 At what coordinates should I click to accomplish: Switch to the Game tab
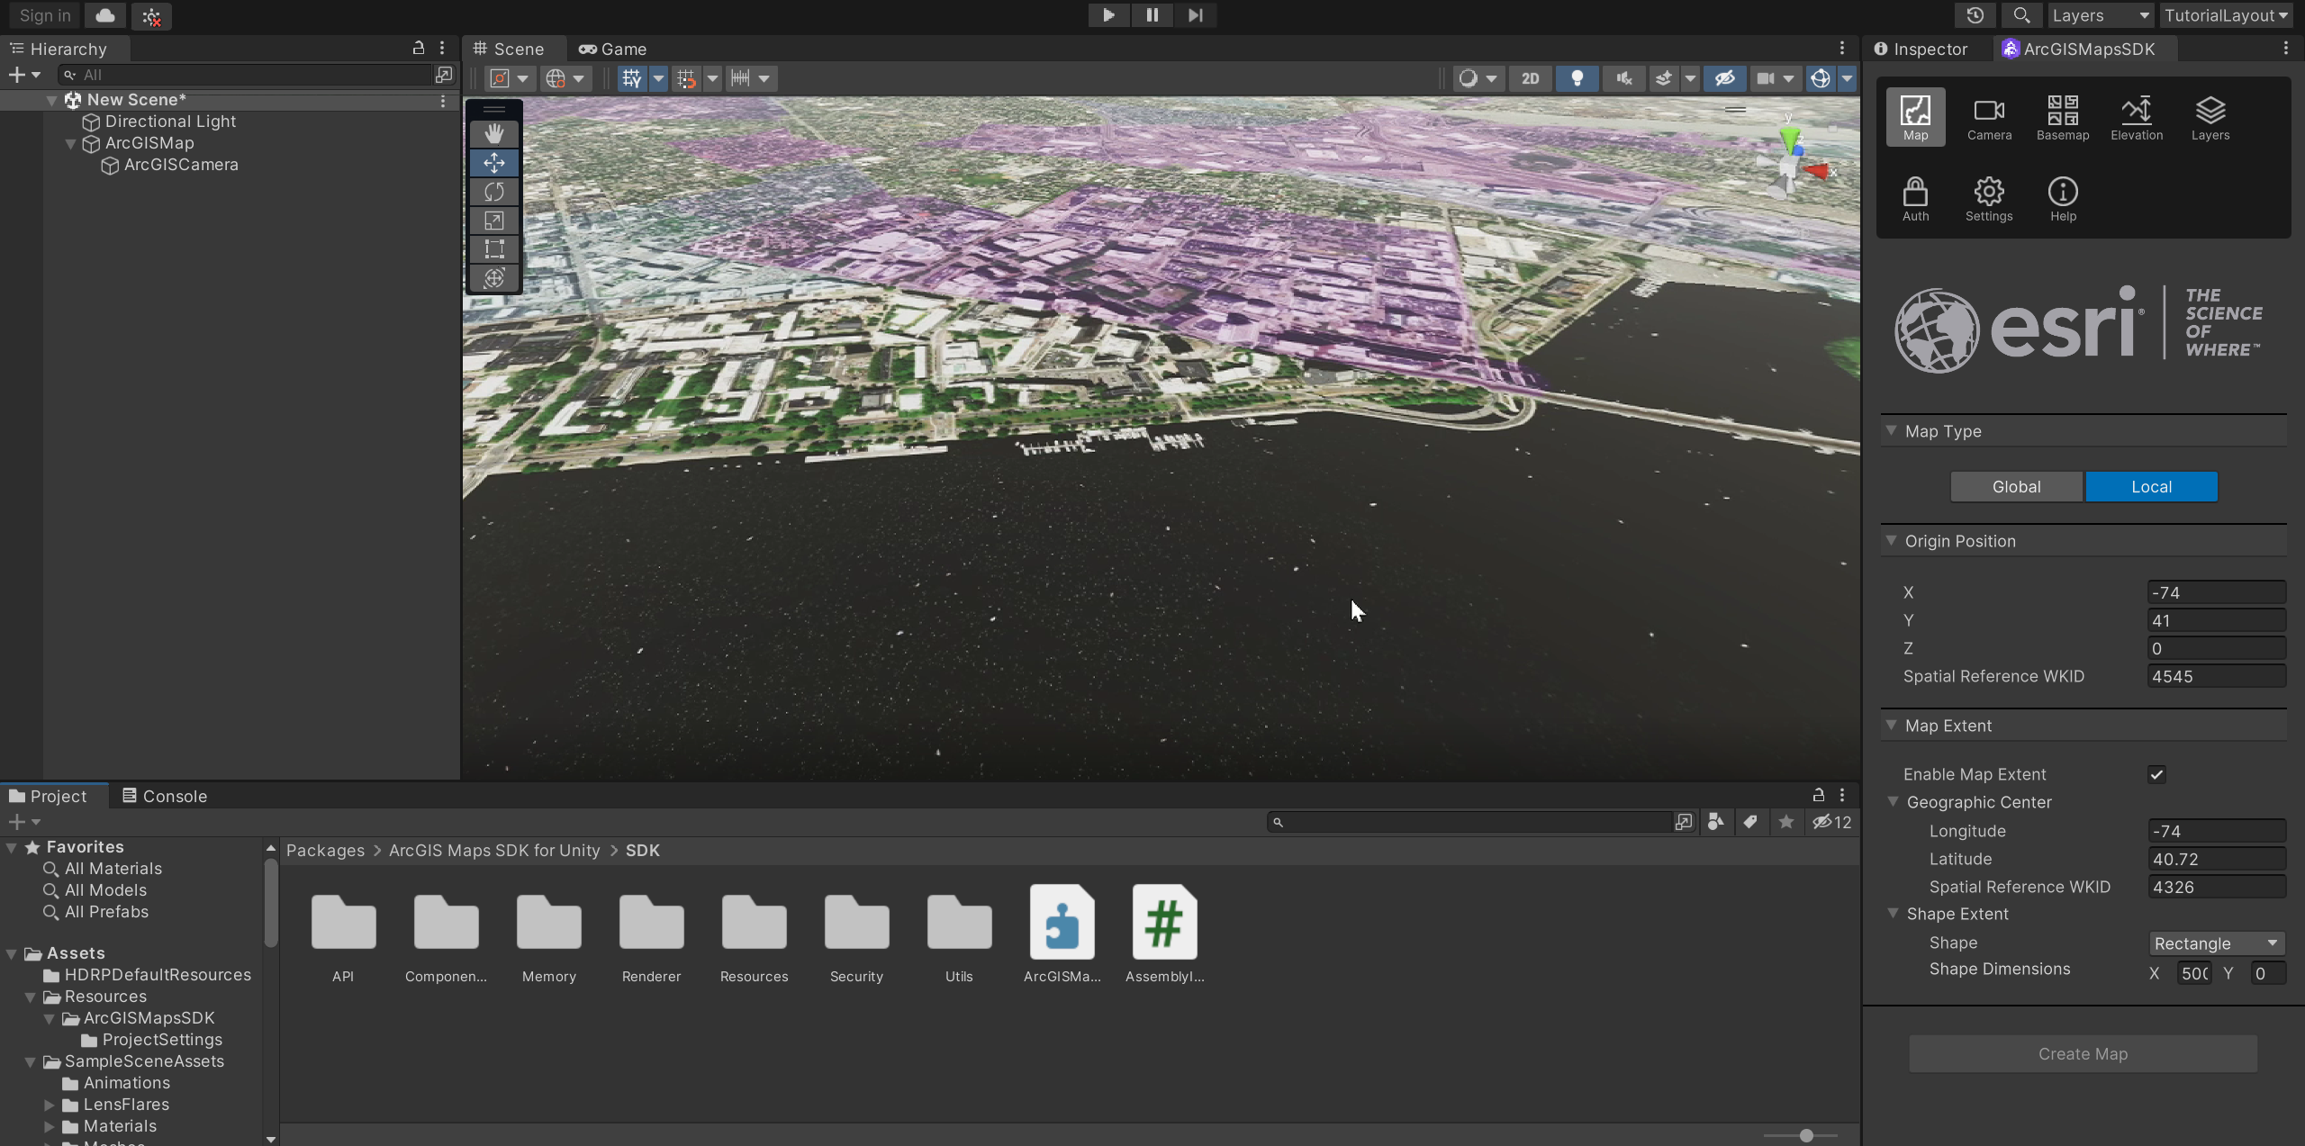613,50
